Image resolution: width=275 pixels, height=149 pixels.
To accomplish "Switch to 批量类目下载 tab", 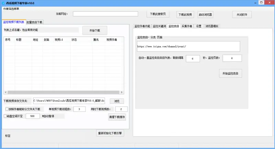I will coord(34,22).
